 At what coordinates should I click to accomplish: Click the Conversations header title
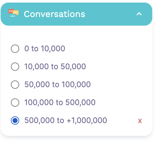54,14
